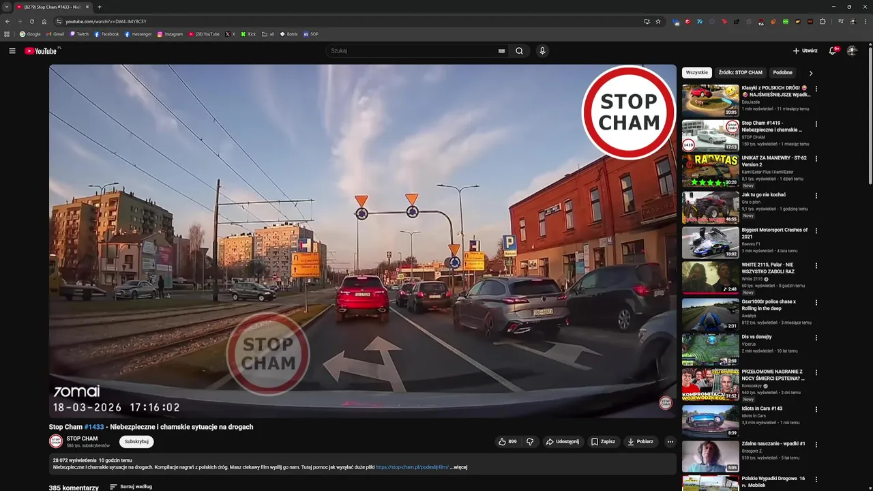Open the account avatar menu
873x491 pixels.
[x=852, y=50]
